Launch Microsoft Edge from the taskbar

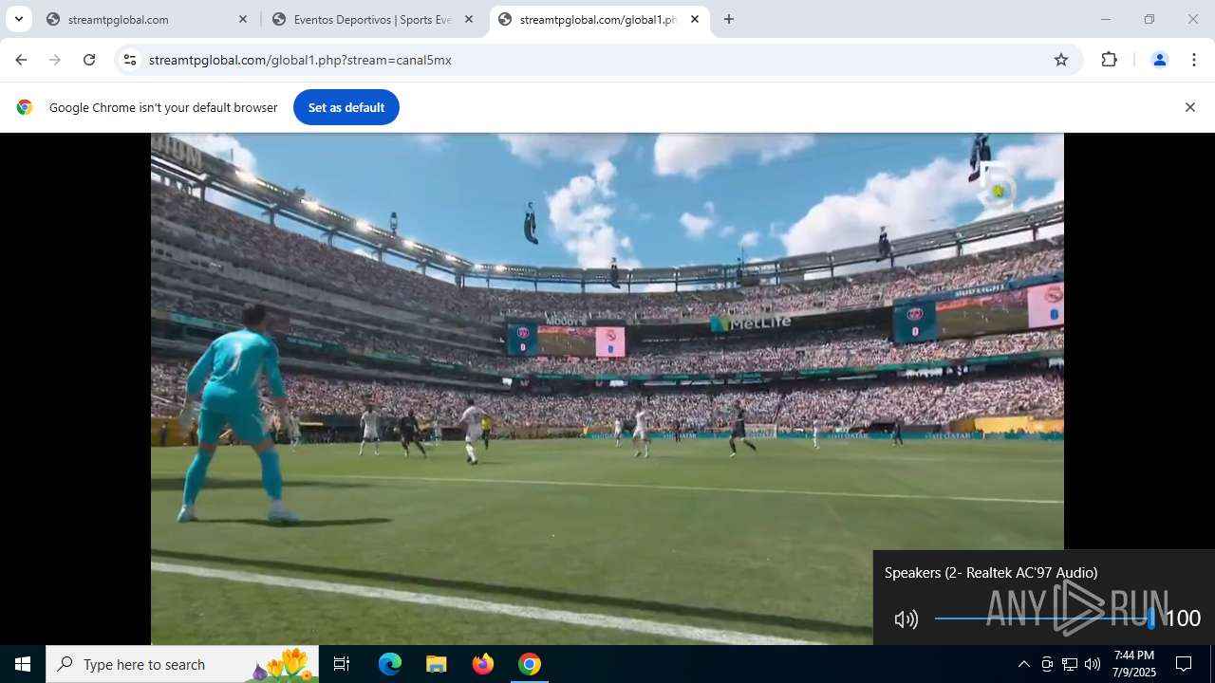click(x=390, y=664)
